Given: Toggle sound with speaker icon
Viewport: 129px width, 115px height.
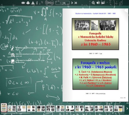Looking at the screenshot, I should 98,3.
